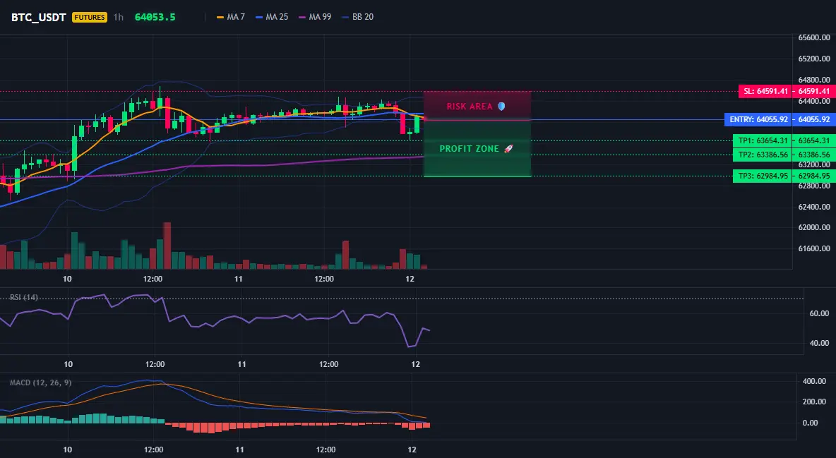
Task: Click the 62000.00 price axis label
Action: (814, 227)
